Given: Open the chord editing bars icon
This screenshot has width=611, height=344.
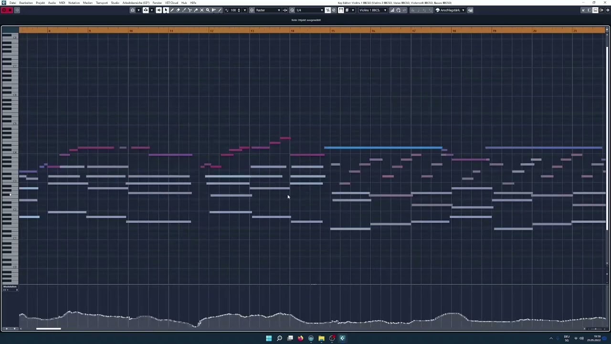Looking at the screenshot, I should click(471, 10).
